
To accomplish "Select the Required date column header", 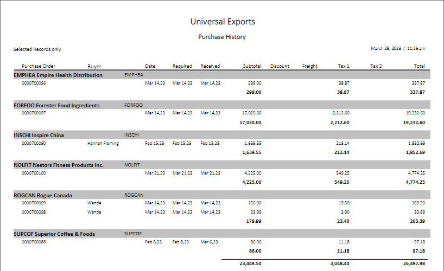I will (182, 66).
